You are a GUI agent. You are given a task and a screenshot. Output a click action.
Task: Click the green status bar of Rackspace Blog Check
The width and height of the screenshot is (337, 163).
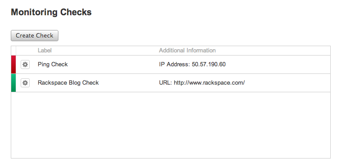coord(13,83)
